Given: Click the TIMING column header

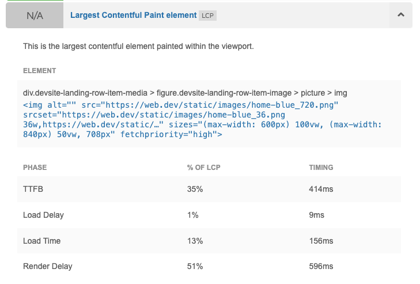Looking at the screenshot, I should (321, 168).
